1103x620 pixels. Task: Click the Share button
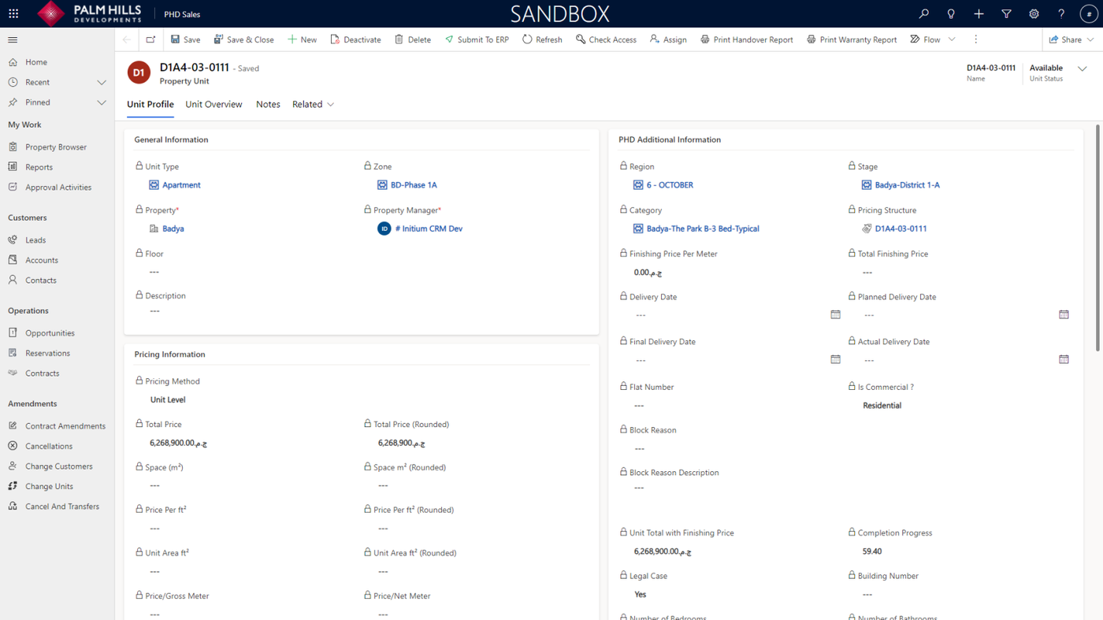tap(1065, 39)
